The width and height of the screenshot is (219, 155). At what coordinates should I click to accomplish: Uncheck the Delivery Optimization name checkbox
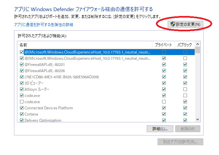[x=22, y=120]
